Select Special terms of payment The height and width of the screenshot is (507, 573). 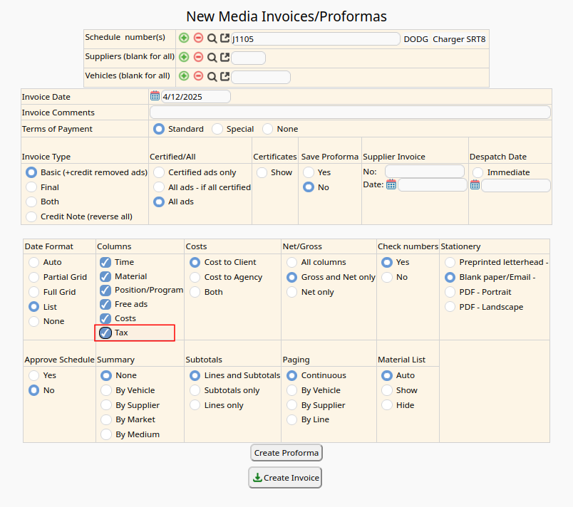click(217, 129)
